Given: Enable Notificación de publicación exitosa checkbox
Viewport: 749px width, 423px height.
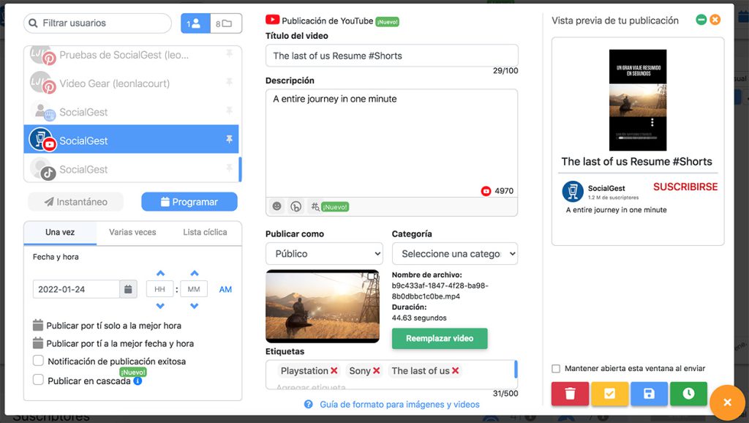Looking at the screenshot, I should pos(38,360).
